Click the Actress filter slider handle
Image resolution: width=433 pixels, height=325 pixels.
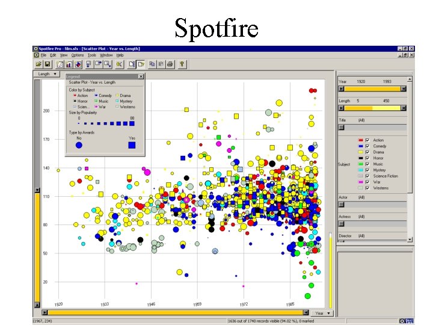coord(342,224)
